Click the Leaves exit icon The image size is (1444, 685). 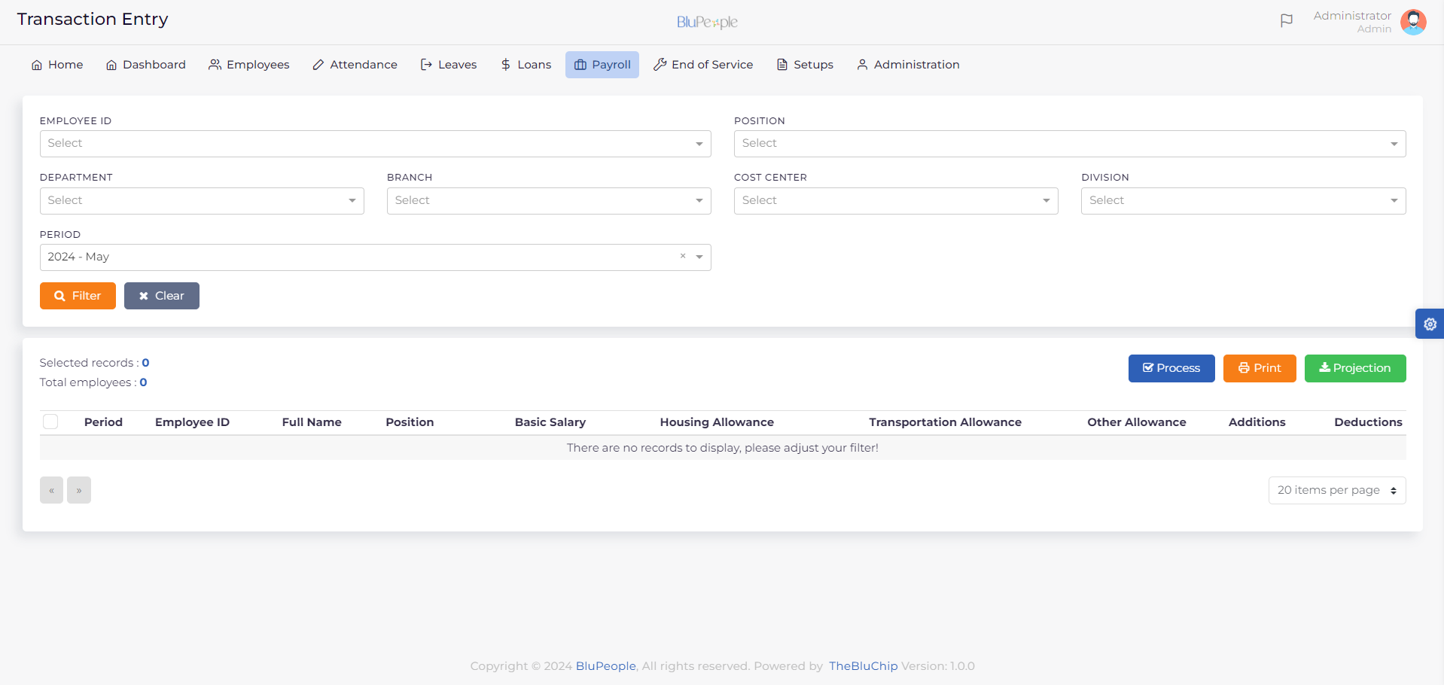pos(425,65)
